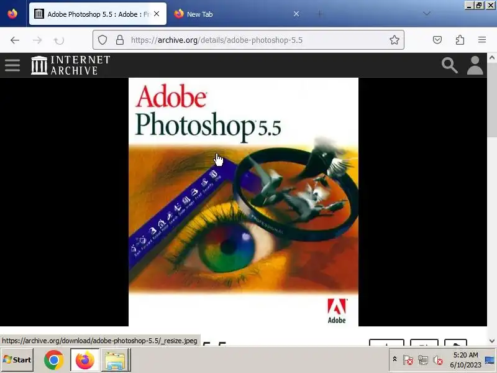Go to Internet Archive home logo

pyautogui.click(x=70, y=65)
